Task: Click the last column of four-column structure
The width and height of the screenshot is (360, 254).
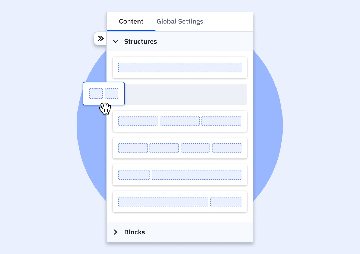Action: click(x=227, y=148)
